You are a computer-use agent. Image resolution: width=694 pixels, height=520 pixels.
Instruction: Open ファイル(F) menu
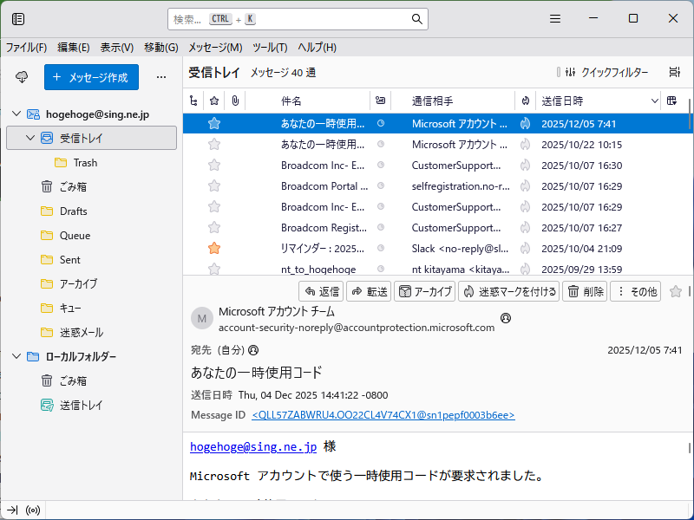[26, 48]
